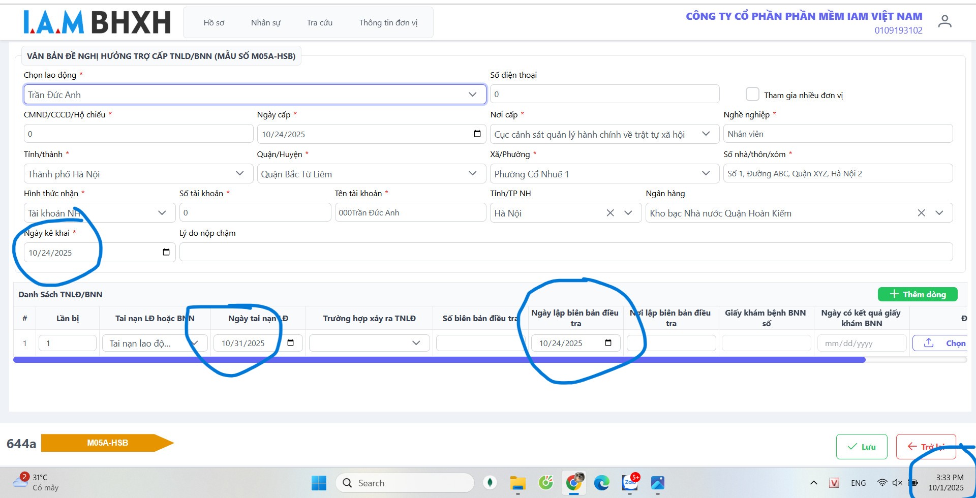The image size is (976, 498).
Task: Click Giấy khám bệnh BNN số field
Action: tap(766, 343)
